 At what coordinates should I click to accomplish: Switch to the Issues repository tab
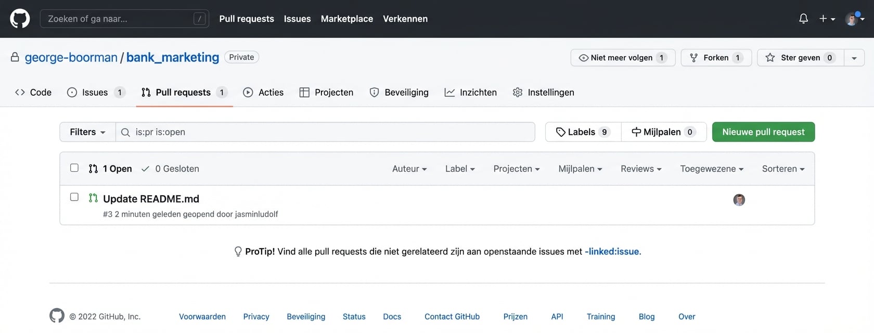coord(96,92)
